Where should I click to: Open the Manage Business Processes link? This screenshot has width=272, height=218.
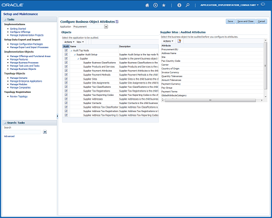click(x=24, y=63)
